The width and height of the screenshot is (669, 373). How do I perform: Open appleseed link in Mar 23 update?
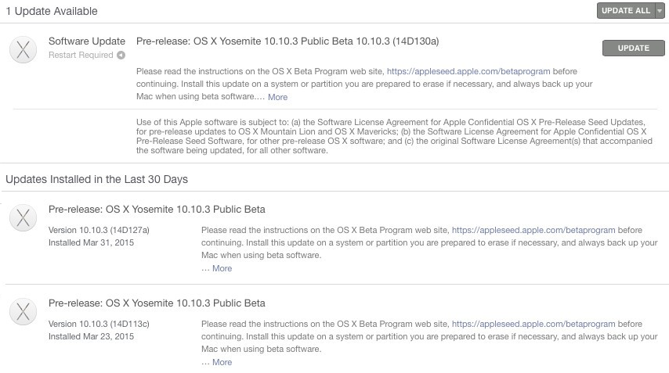point(533,324)
